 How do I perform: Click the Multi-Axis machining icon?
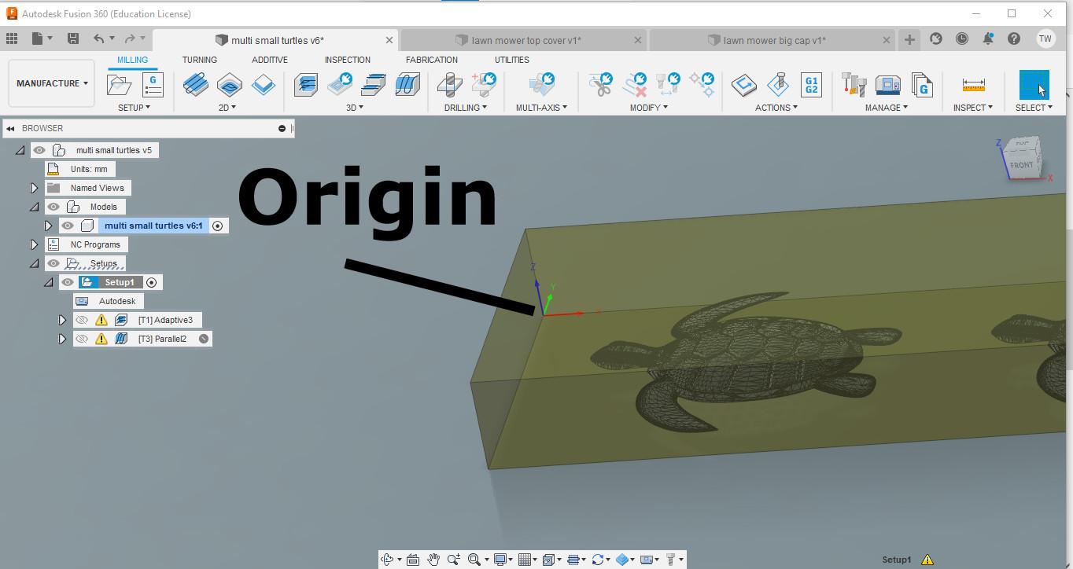(x=541, y=84)
